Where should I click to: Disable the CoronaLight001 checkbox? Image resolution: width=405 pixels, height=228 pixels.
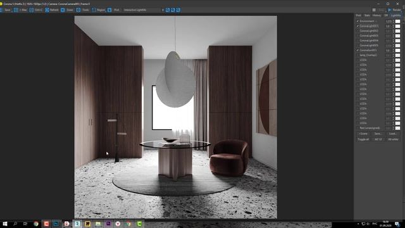[358, 26]
